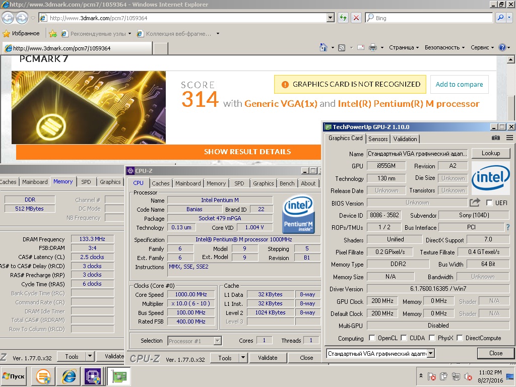Print the page using the printer icon
Image resolution: width=516 pixels, height=387 pixels.
click(x=372, y=48)
